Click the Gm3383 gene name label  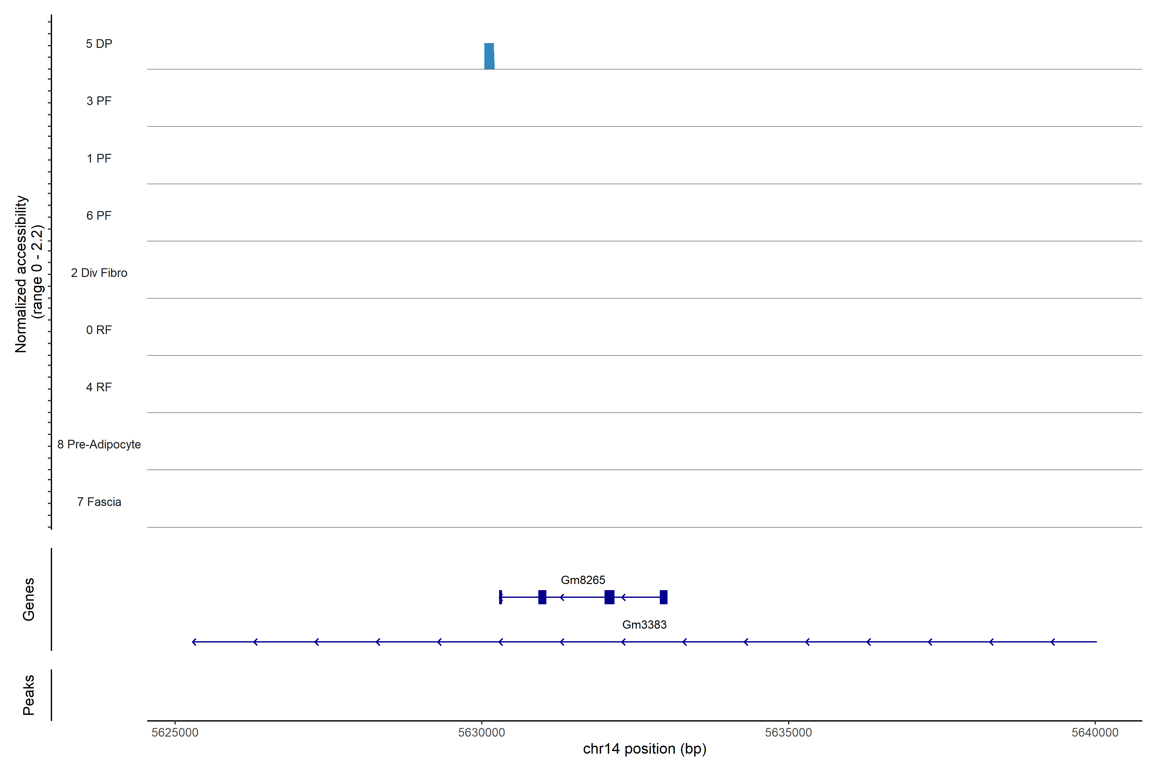[644, 625]
